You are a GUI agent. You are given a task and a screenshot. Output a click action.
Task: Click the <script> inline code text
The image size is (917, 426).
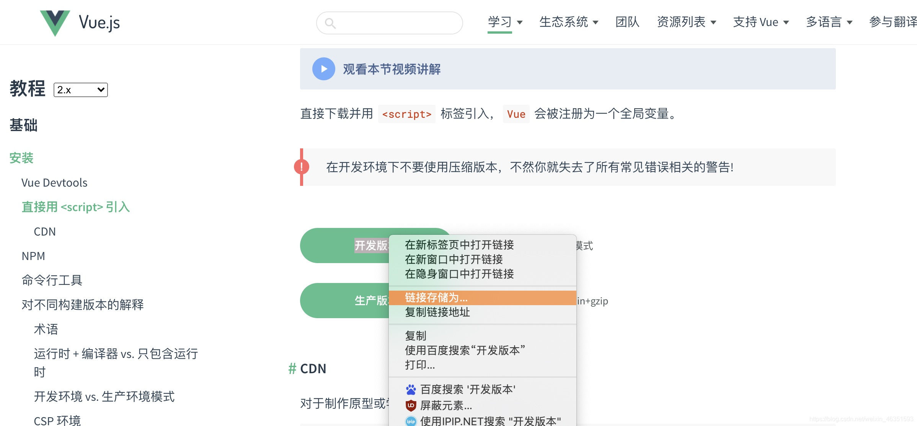(x=407, y=114)
